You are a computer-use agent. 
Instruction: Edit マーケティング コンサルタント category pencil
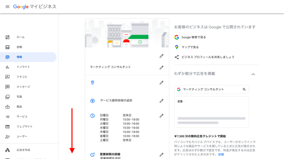162,67
